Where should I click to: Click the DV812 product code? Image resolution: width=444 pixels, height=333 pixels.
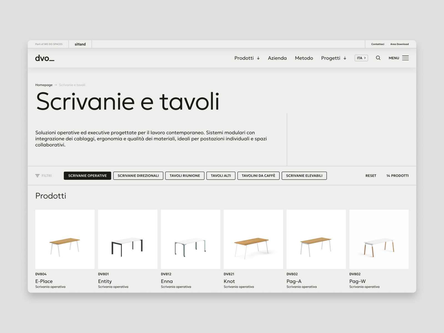pos(166,274)
